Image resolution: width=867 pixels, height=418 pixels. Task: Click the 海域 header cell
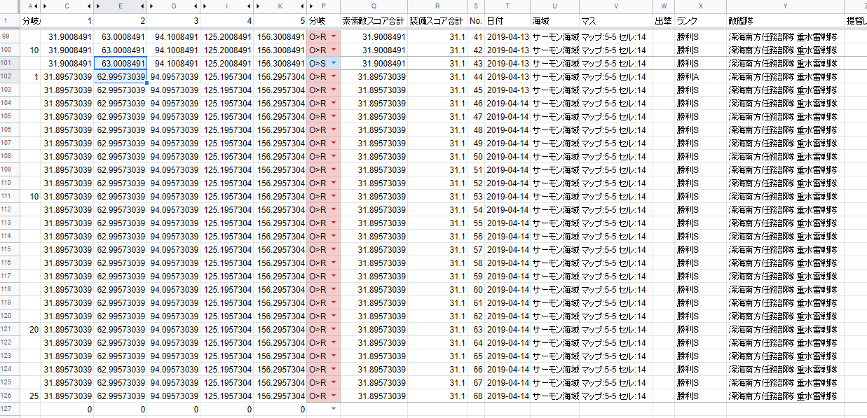555,21
